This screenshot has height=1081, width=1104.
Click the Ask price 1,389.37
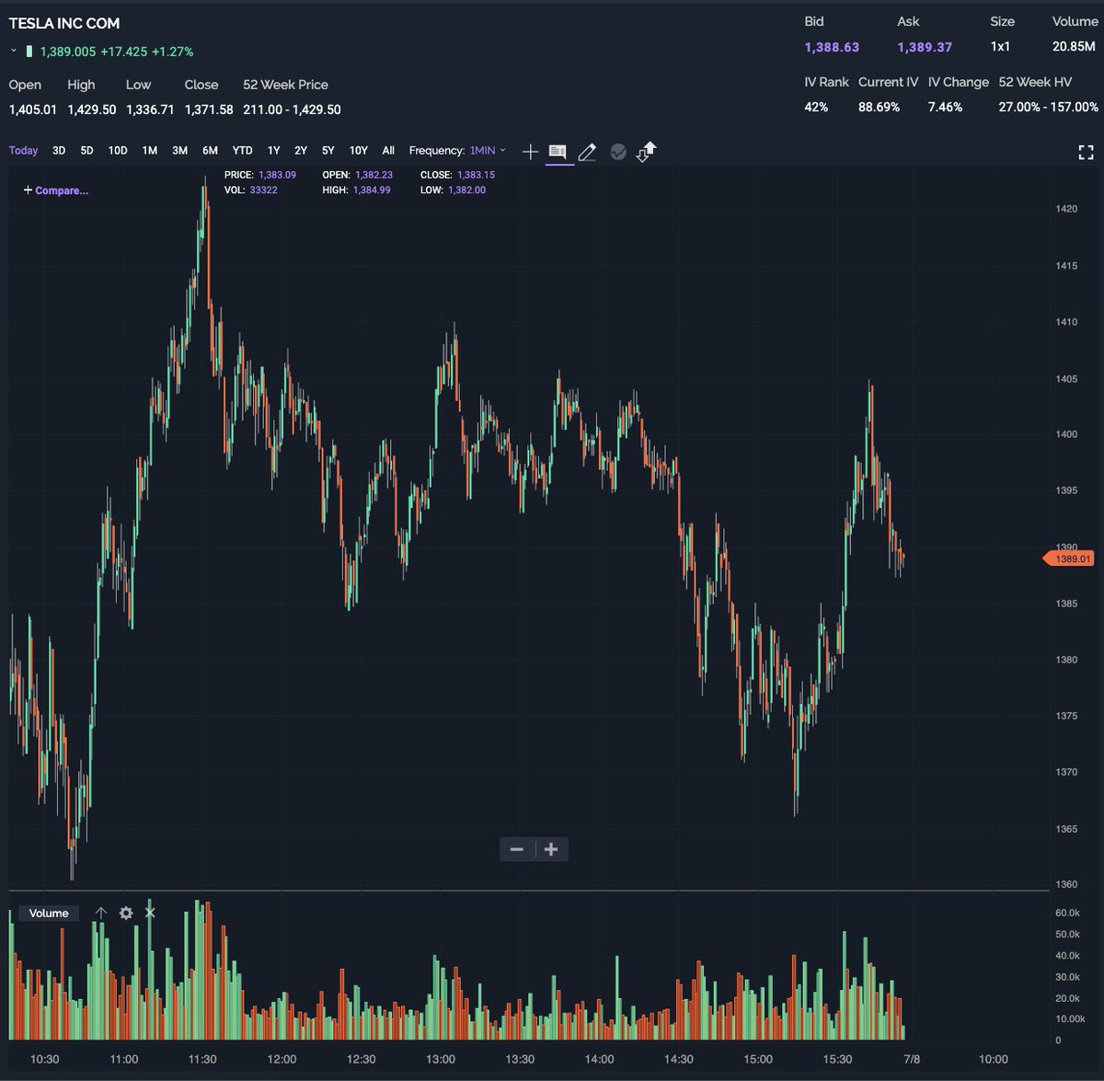point(925,47)
